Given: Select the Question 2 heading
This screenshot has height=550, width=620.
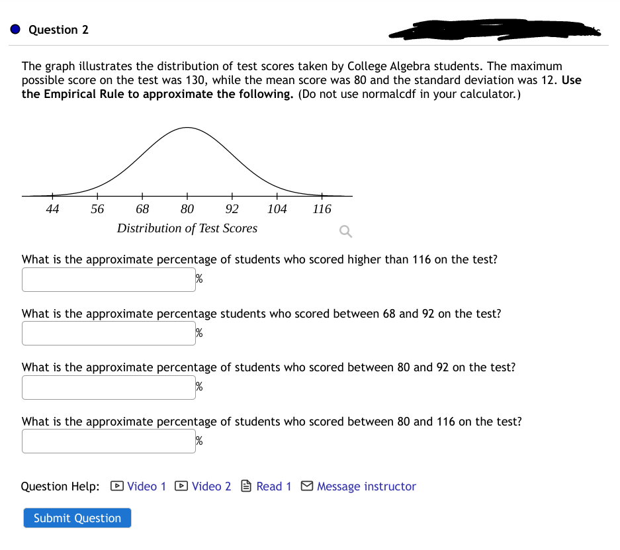Looking at the screenshot, I should [x=58, y=29].
